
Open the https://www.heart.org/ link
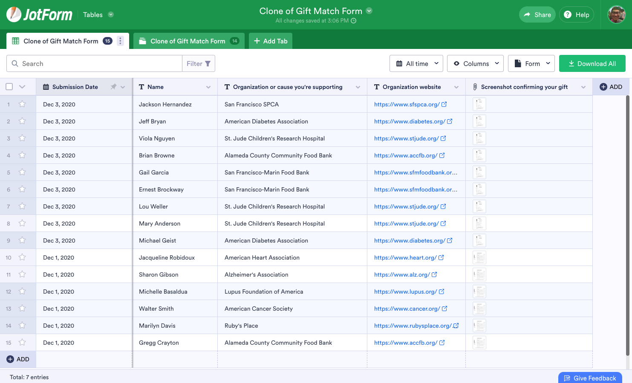click(x=405, y=257)
